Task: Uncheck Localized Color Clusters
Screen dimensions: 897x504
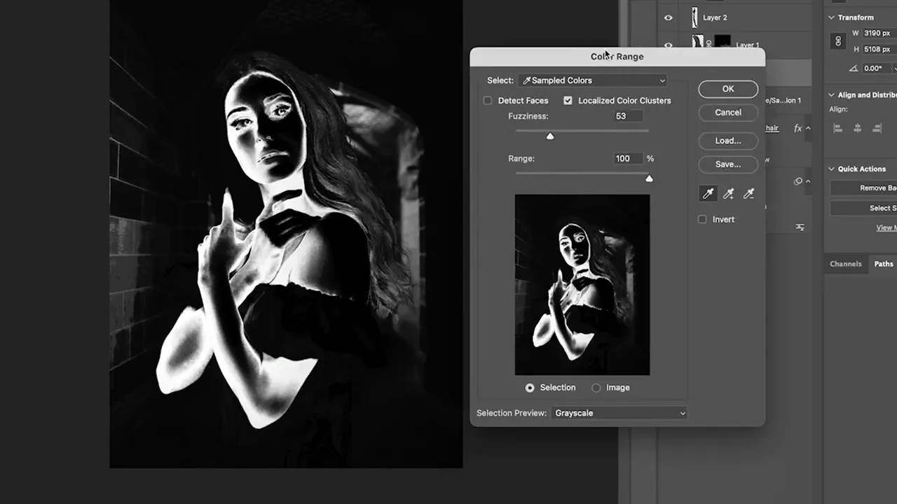Action: [x=568, y=101]
